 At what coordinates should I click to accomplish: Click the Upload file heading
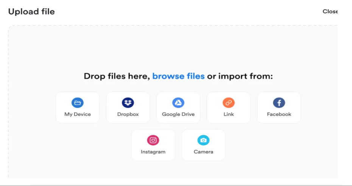click(x=31, y=11)
